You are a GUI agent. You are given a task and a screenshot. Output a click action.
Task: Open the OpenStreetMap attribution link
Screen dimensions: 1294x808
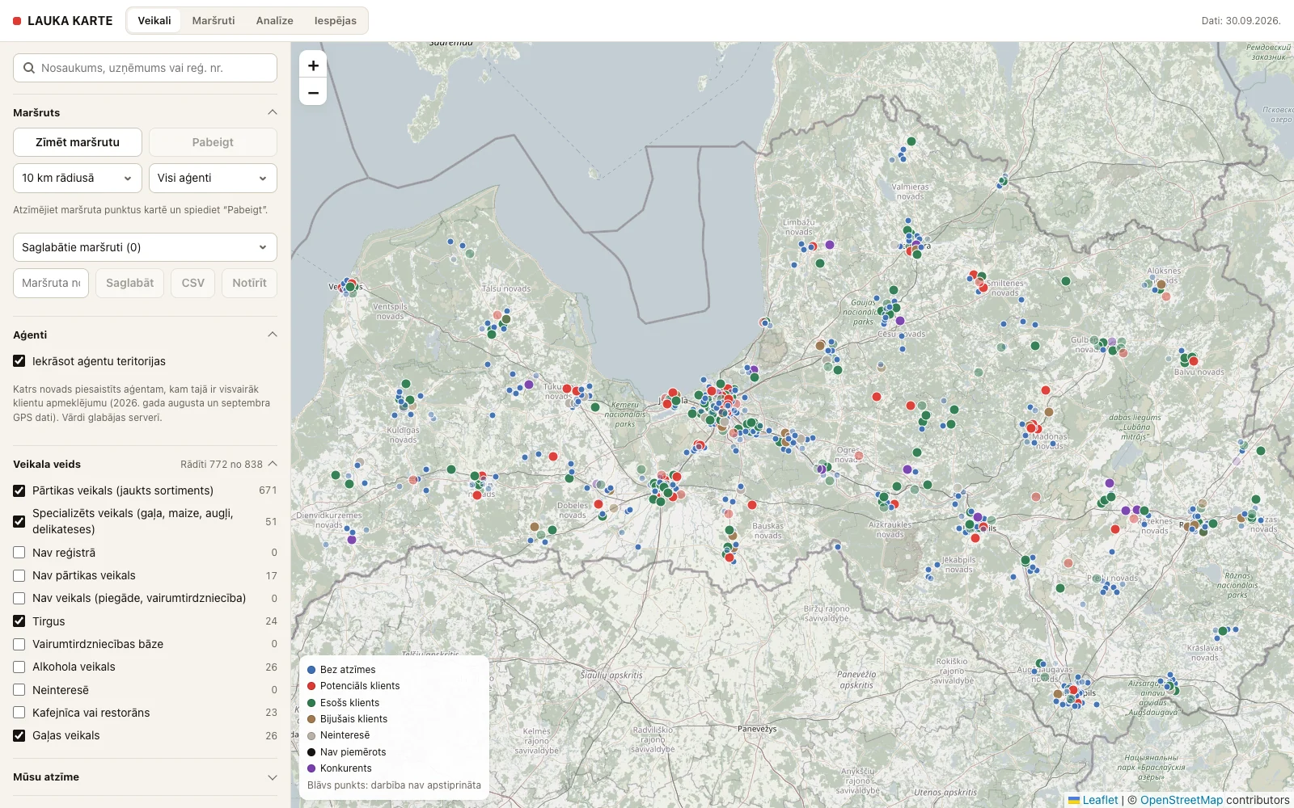point(1182,800)
